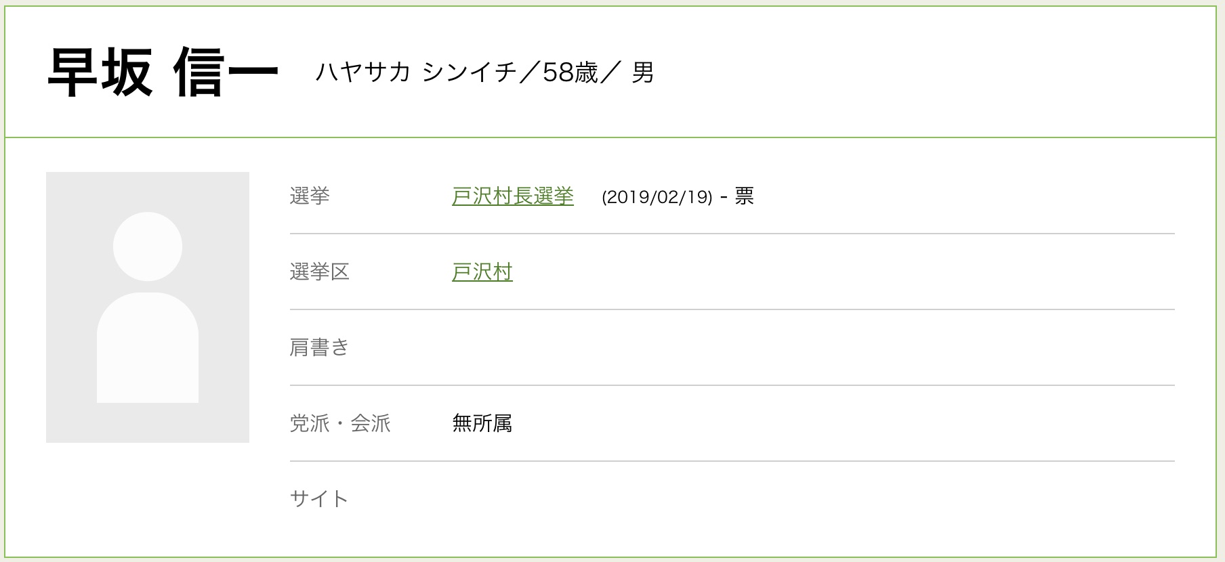Click the vote count text 票
Viewport: 1225px width, 562px height.
tap(744, 196)
